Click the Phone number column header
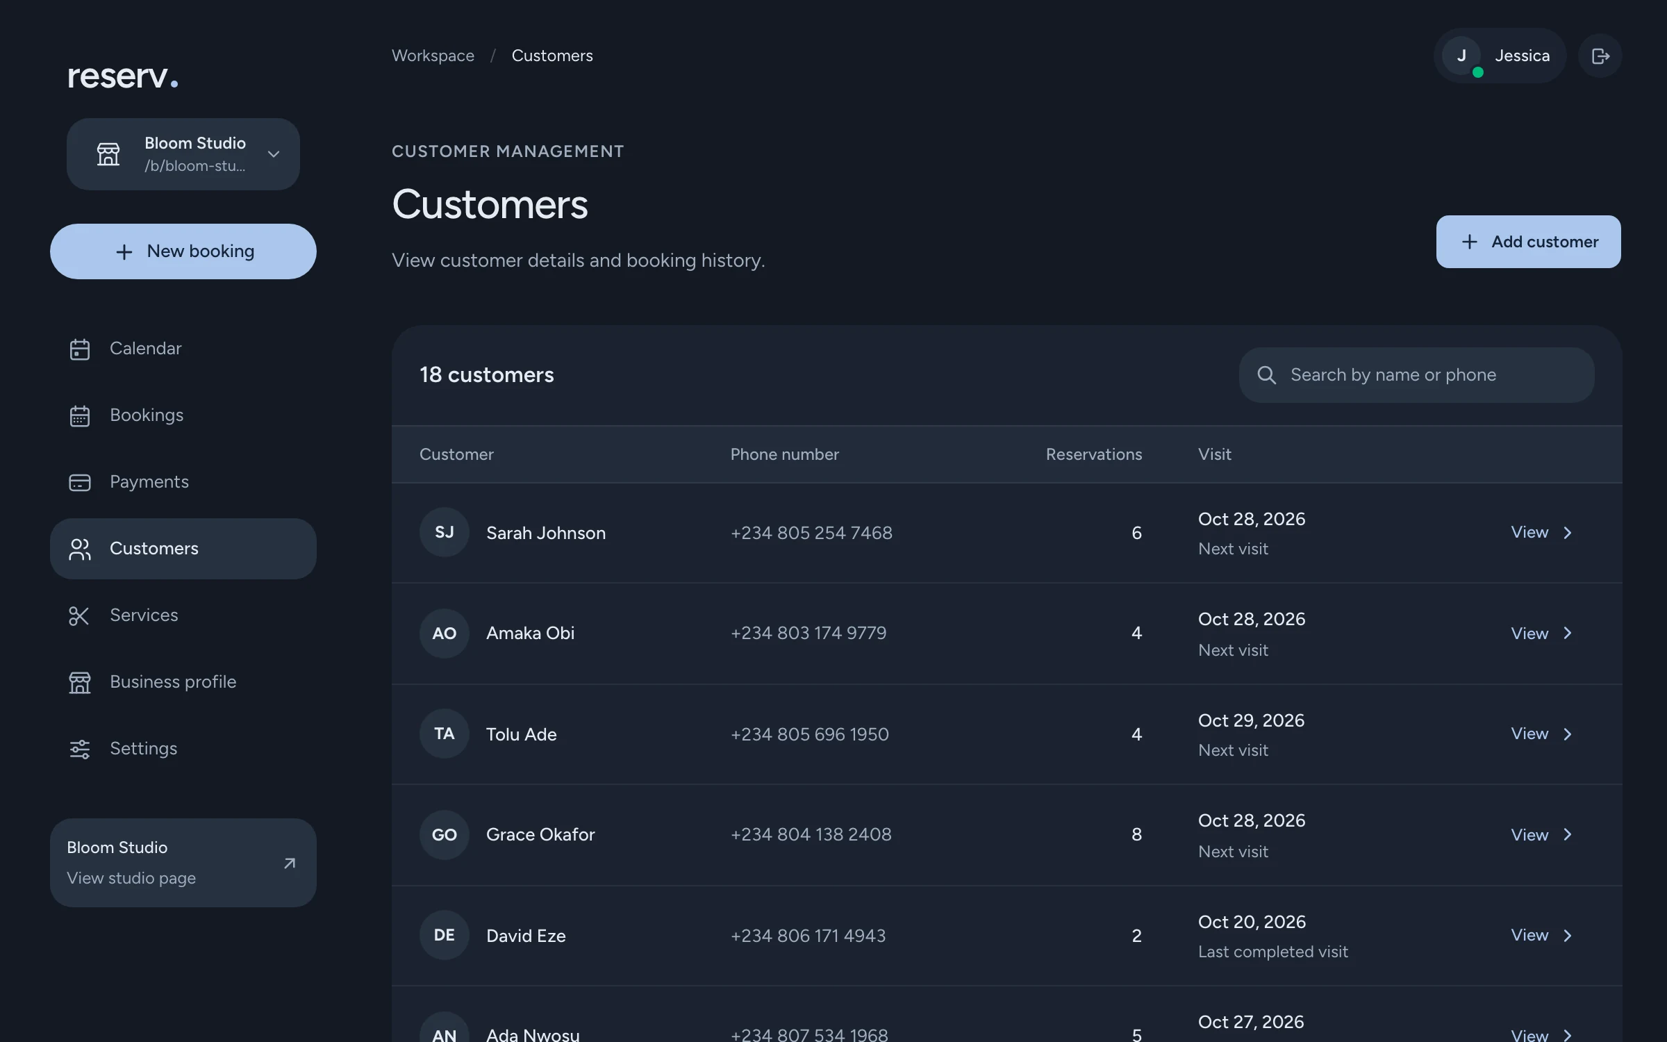The width and height of the screenshot is (1667, 1042). tap(785, 454)
